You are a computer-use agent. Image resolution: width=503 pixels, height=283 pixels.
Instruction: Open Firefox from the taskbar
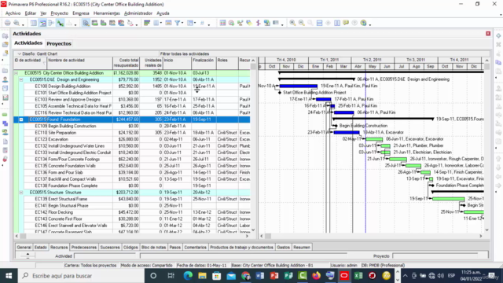tap(316, 276)
